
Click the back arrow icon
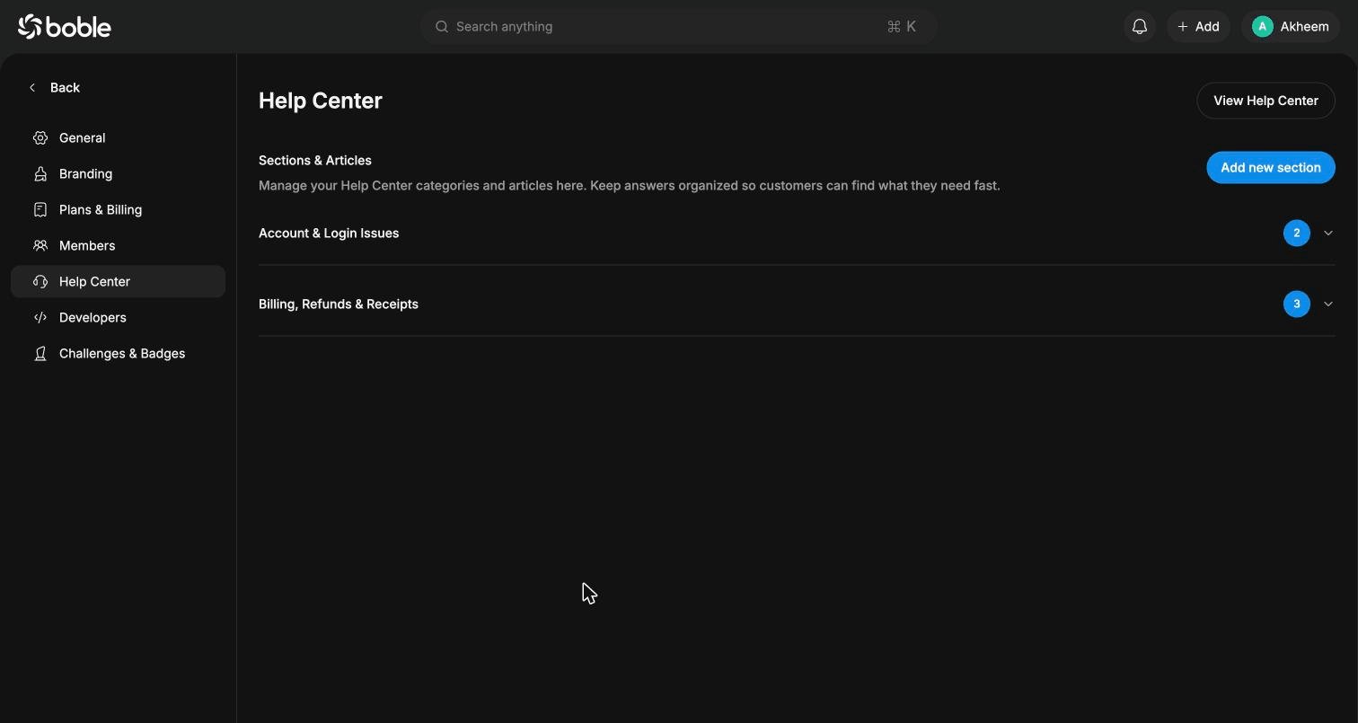point(32,88)
